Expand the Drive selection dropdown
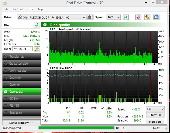This screenshot has height=133, width=170. pyautogui.click(x=51, y=18)
